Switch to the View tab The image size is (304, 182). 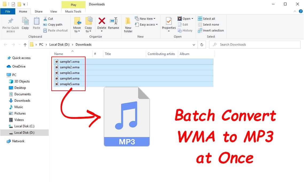53,11
